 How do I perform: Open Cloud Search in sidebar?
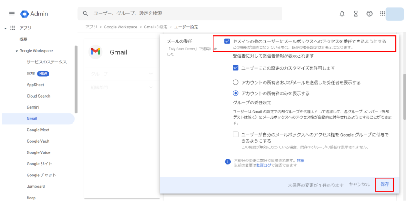38,96
